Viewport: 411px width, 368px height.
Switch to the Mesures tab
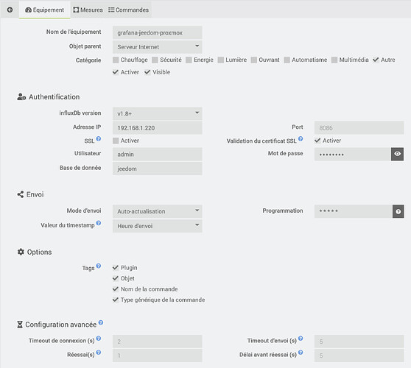88,10
